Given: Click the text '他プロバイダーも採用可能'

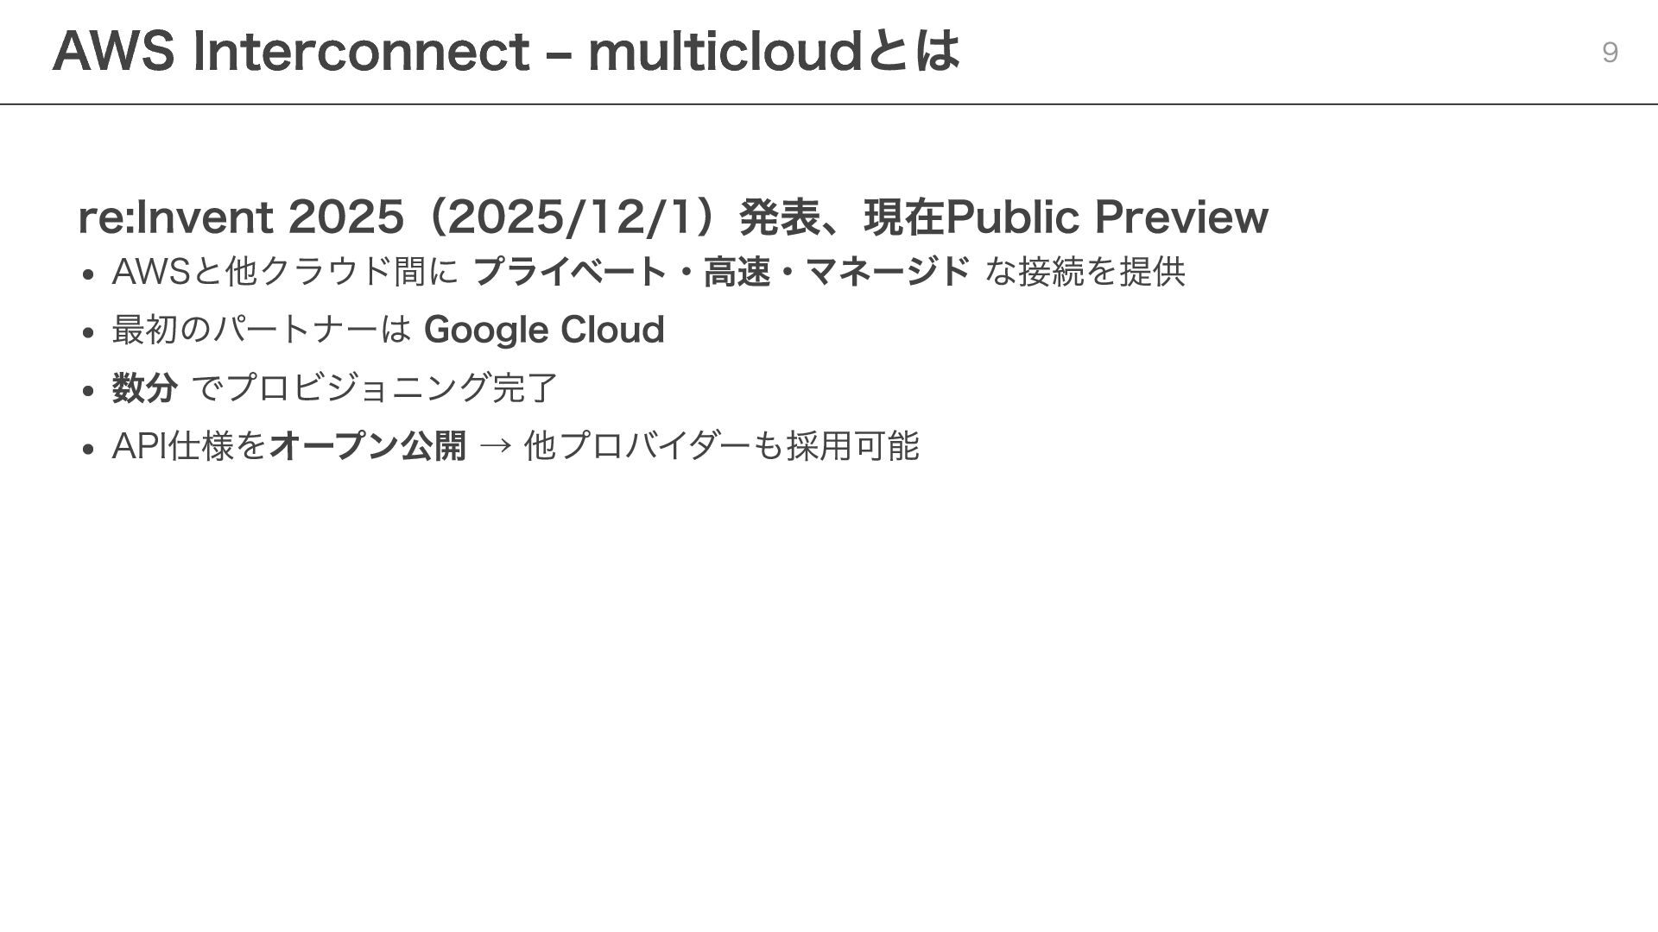Looking at the screenshot, I should 721,446.
